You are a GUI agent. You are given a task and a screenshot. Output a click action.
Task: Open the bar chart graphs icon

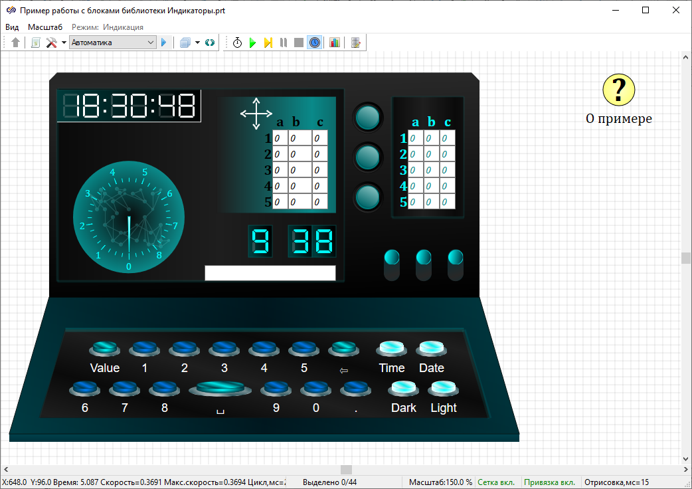point(334,43)
